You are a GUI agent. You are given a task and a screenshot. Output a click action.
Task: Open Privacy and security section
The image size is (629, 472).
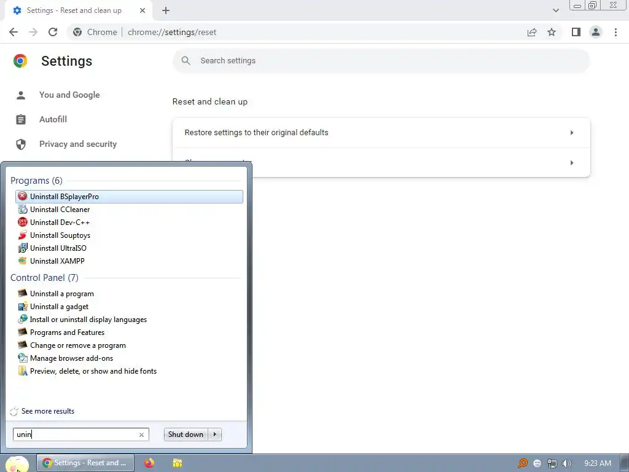click(x=78, y=144)
